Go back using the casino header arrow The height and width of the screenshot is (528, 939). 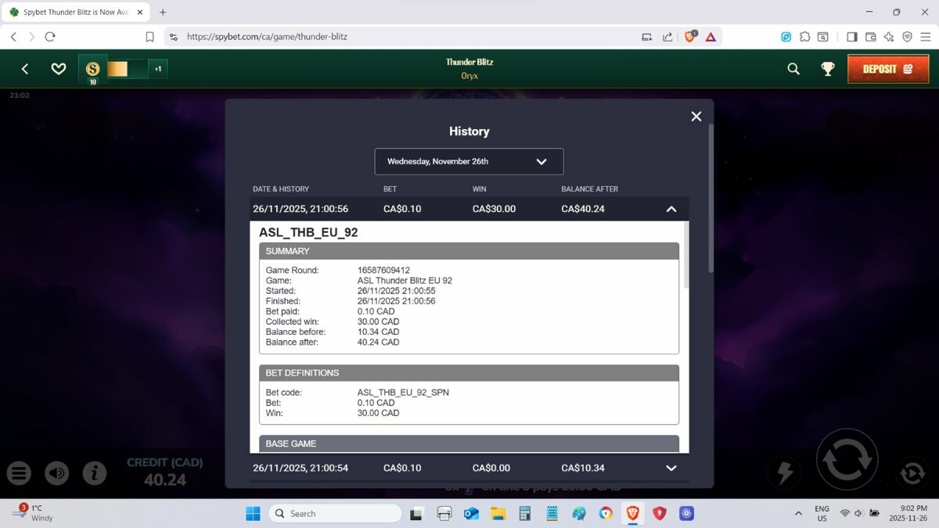pos(25,69)
